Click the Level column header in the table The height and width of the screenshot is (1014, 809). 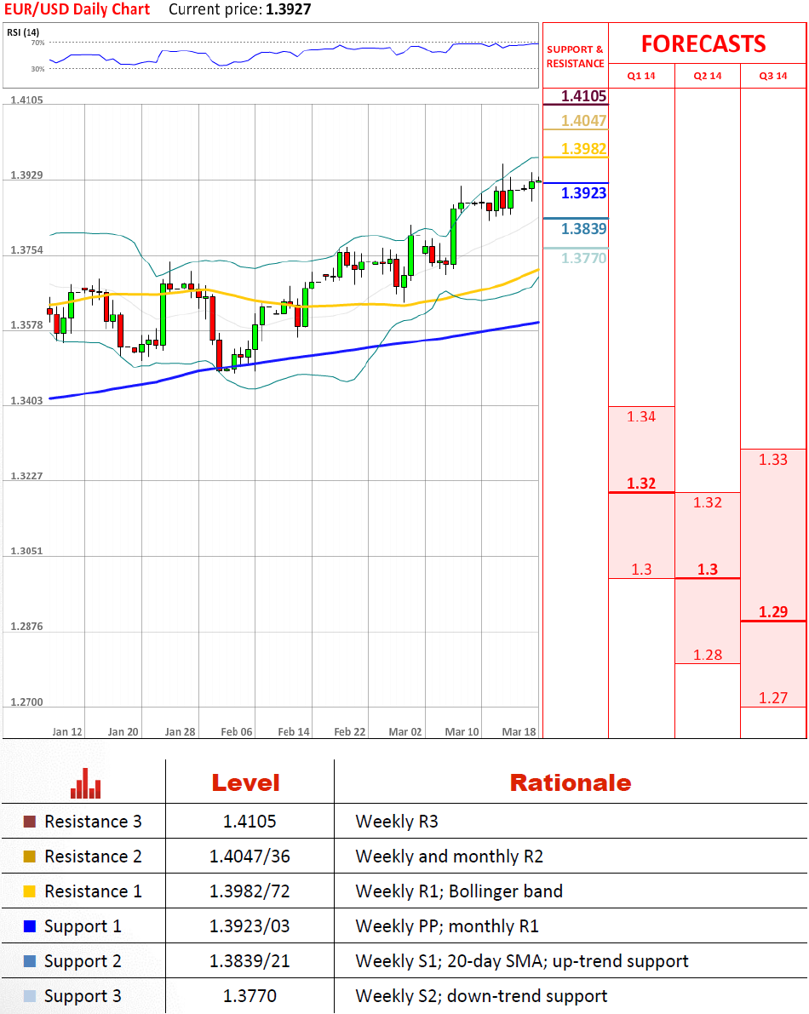tap(245, 783)
